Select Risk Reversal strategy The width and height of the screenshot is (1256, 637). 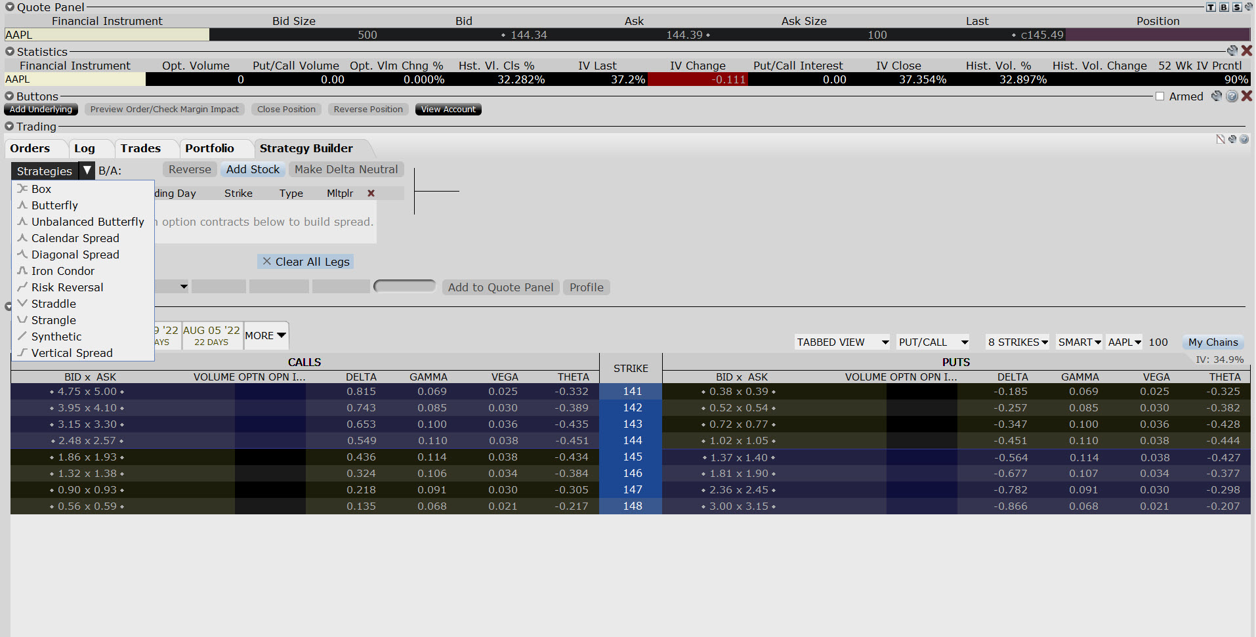tap(83, 287)
